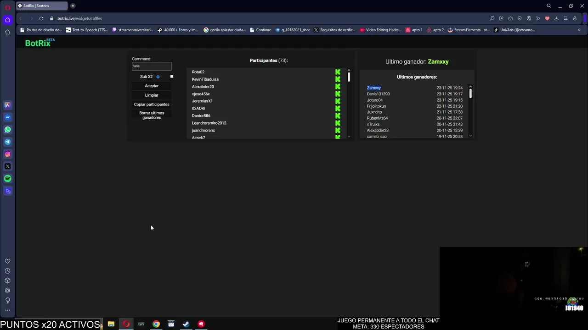Click the BotRix BETA logo
This screenshot has width=588, height=330.
(40, 43)
